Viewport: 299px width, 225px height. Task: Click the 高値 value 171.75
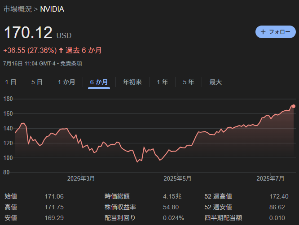54,207
